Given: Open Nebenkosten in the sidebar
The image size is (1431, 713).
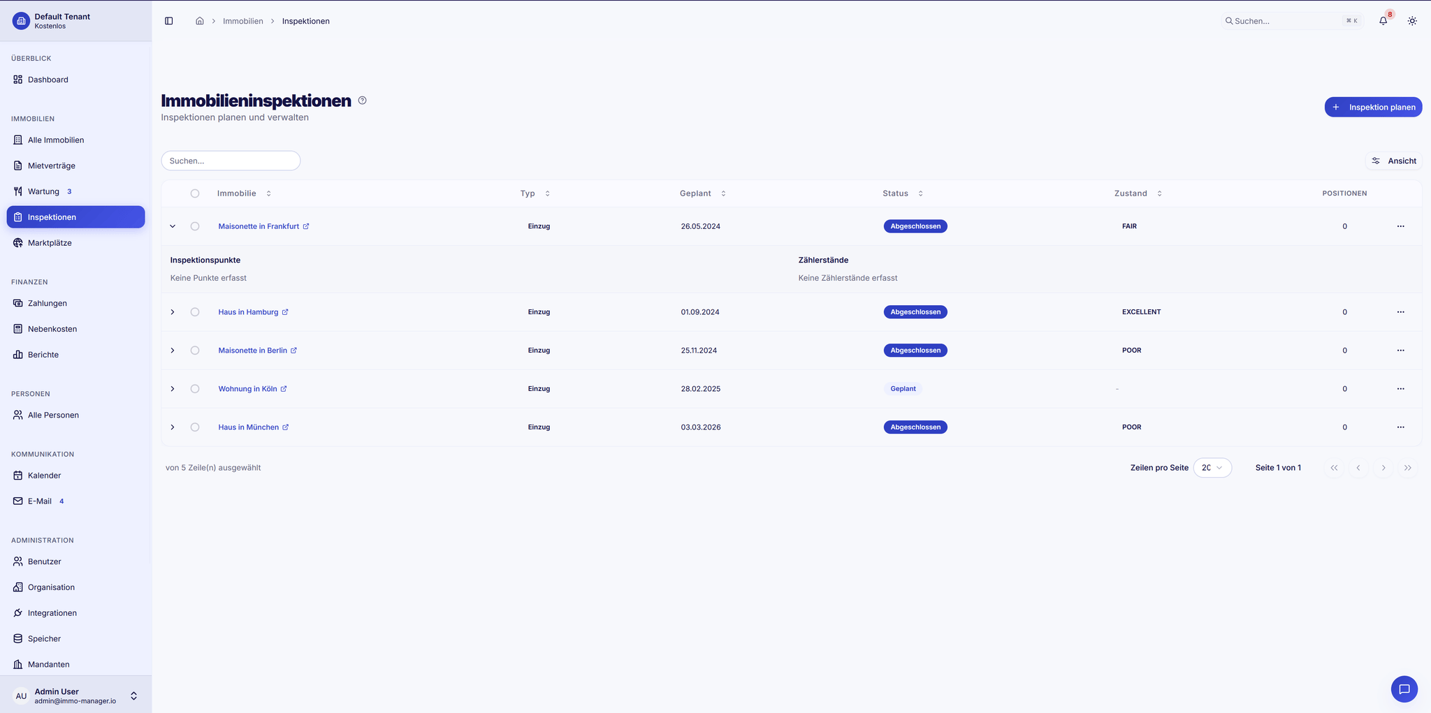Looking at the screenshot, I should point(75,329).
